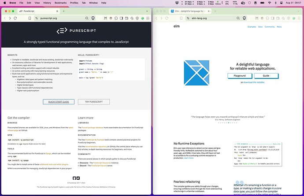
Task: View site information for purescript.org
Action: click(37, 18)
